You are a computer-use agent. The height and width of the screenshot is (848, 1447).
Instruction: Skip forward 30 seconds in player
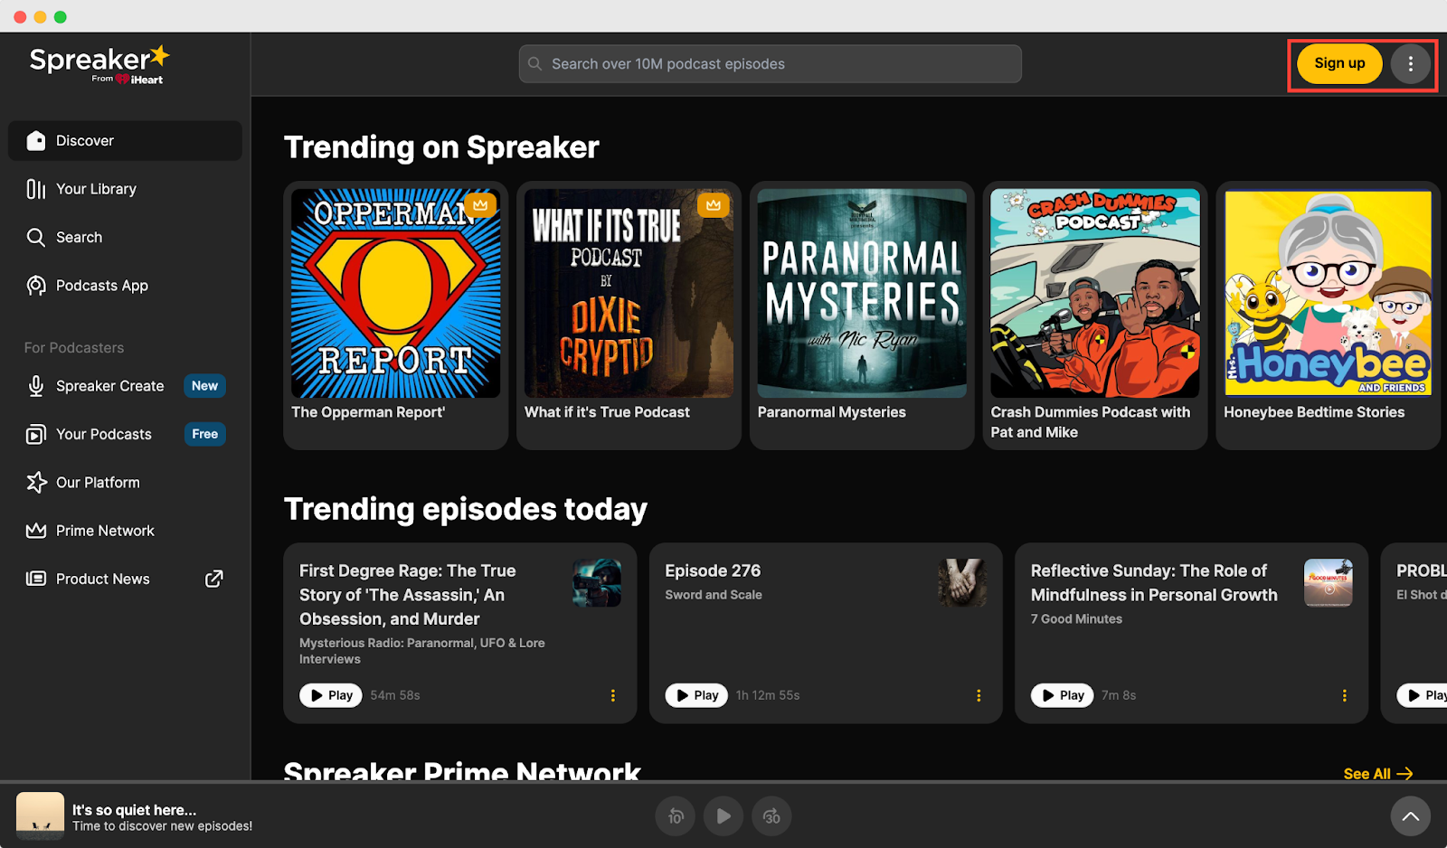tap(771, 816)
